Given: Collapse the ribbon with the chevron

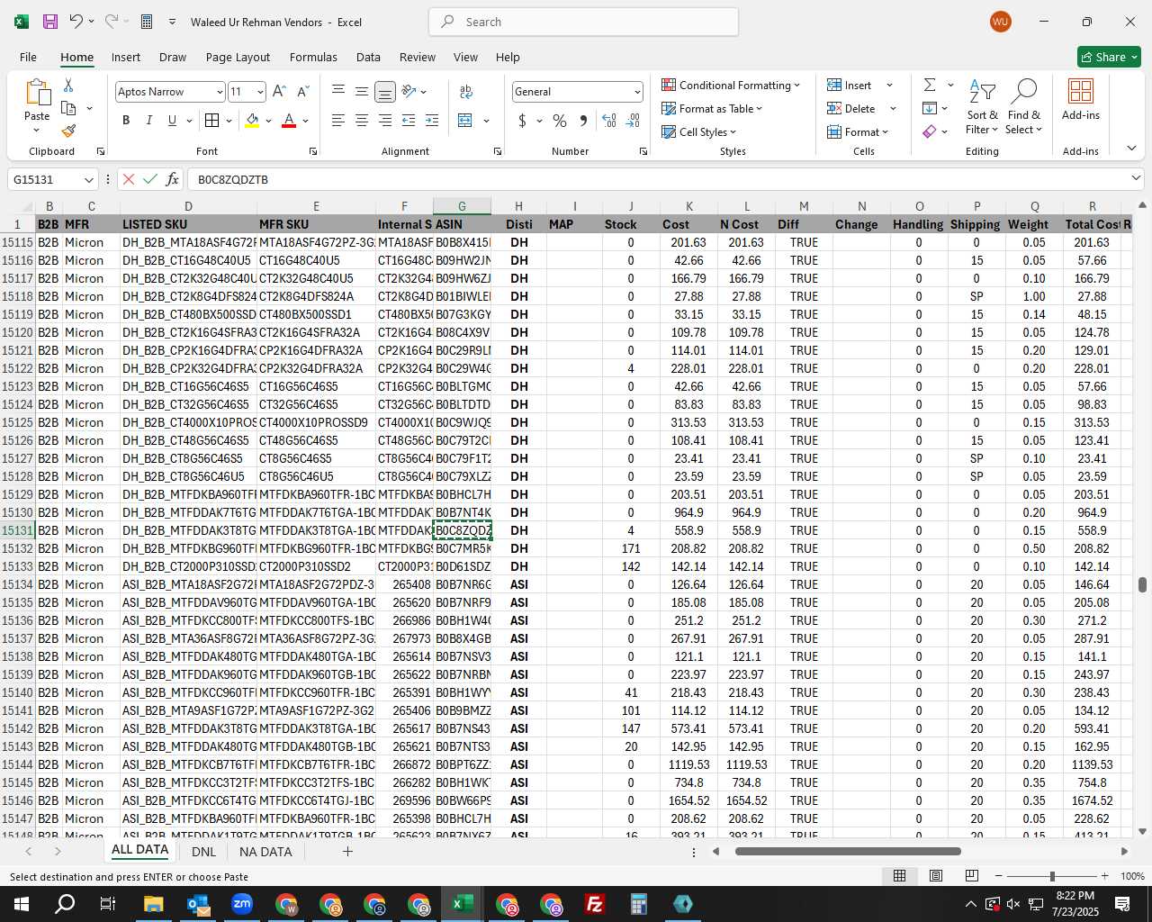Looking at the screenshot, I should tap(1131, 149).
